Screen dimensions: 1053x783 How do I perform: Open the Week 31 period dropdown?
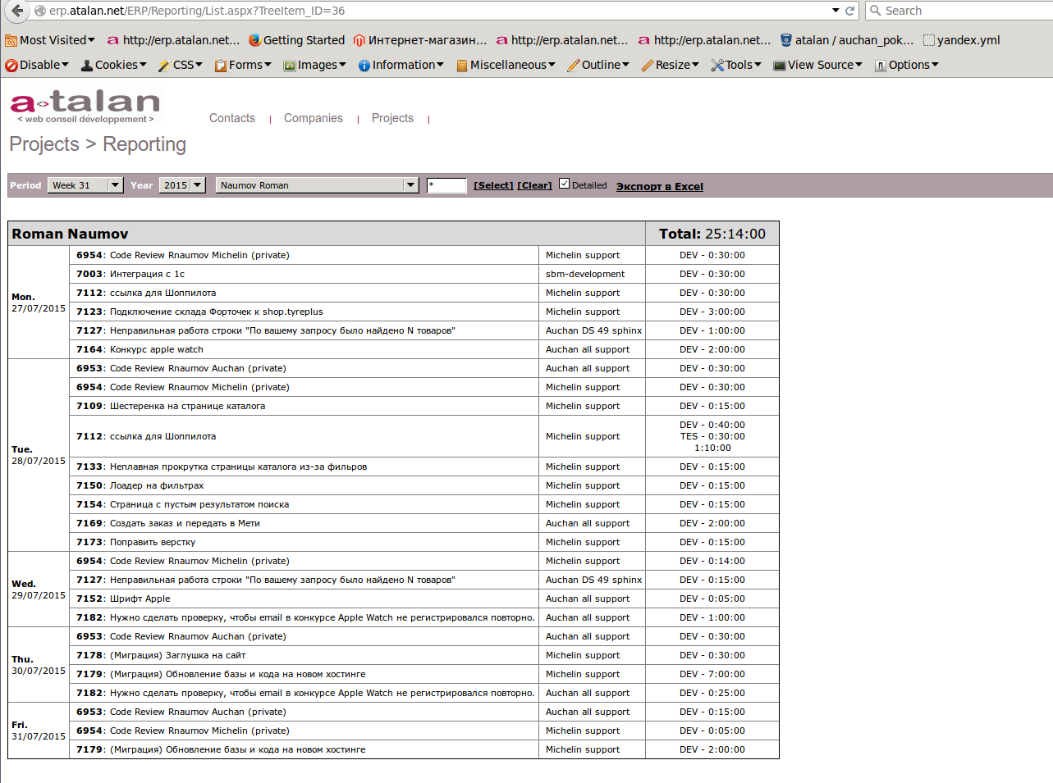[85, 185]
